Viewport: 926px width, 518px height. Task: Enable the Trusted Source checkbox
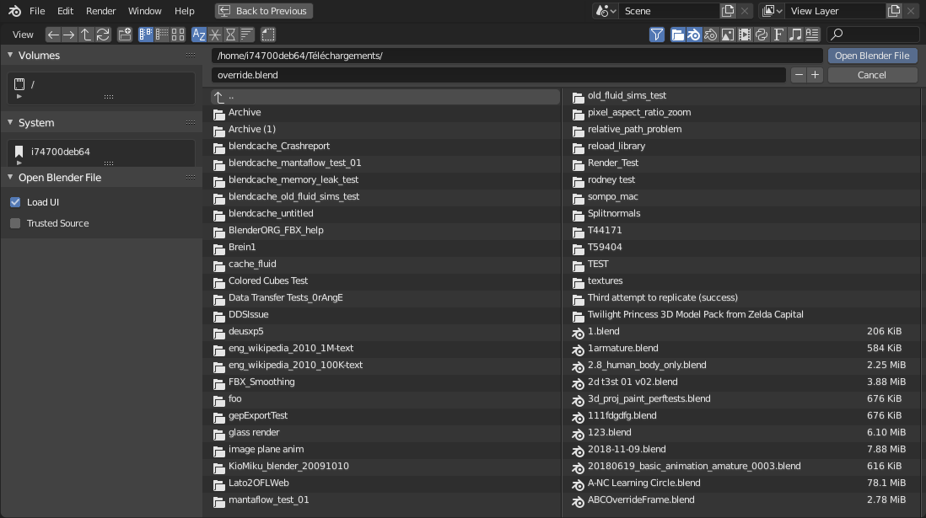(15, 223)
